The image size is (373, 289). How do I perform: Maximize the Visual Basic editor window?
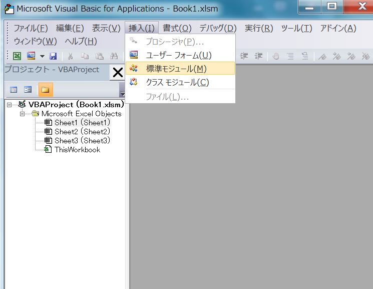click(332, 7)
